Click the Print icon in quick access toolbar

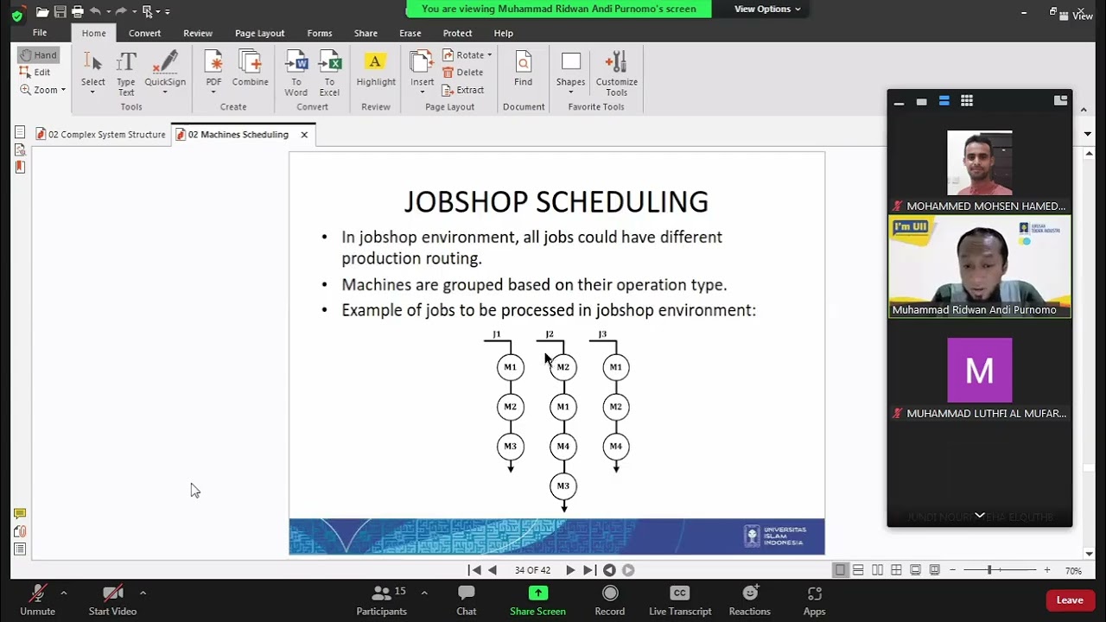point(78,11)
